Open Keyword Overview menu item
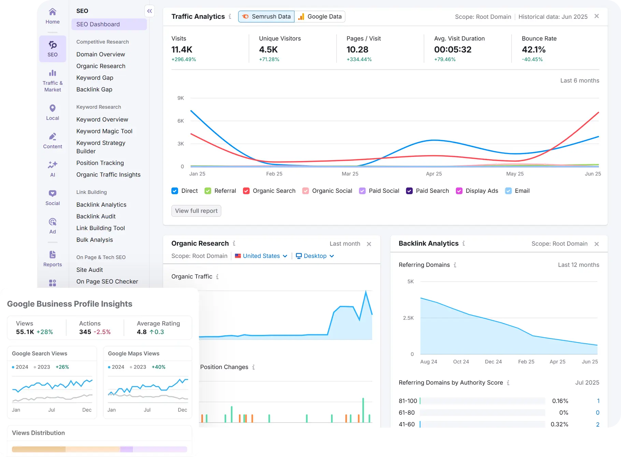621x457 pixels. point(102,119)
